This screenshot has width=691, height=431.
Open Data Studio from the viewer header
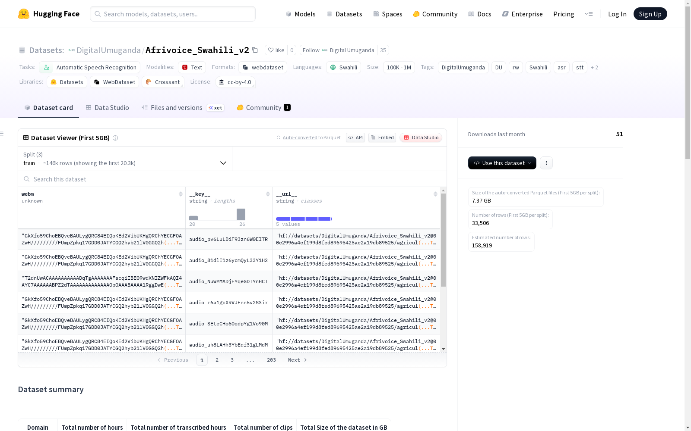tap(421, 137)
